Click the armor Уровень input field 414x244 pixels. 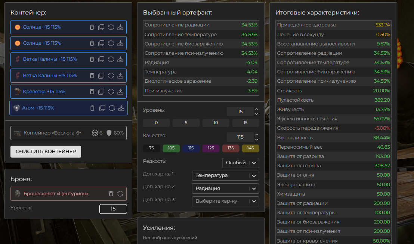coord(113,209)
